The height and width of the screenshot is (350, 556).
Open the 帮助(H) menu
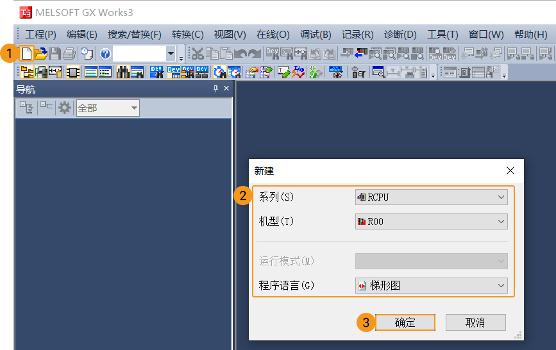coord(531,35)
